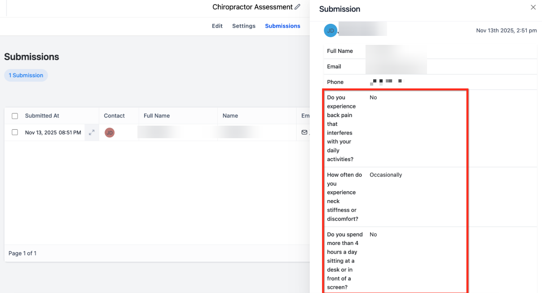This screenshot has width=542, height=293.
Task: Click the Phone field value in panel
Action: [387, 82]
